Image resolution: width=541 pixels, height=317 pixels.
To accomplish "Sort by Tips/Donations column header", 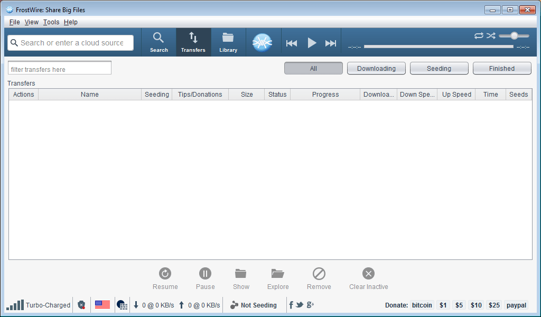I will point(200,95).
